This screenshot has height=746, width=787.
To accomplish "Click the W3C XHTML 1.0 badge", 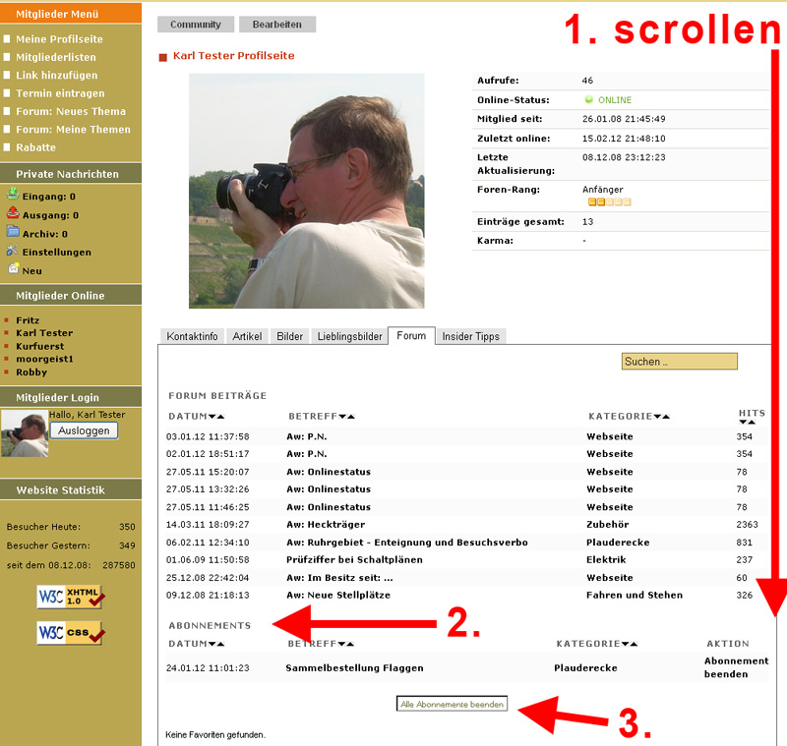I will (x=70, y=597).
